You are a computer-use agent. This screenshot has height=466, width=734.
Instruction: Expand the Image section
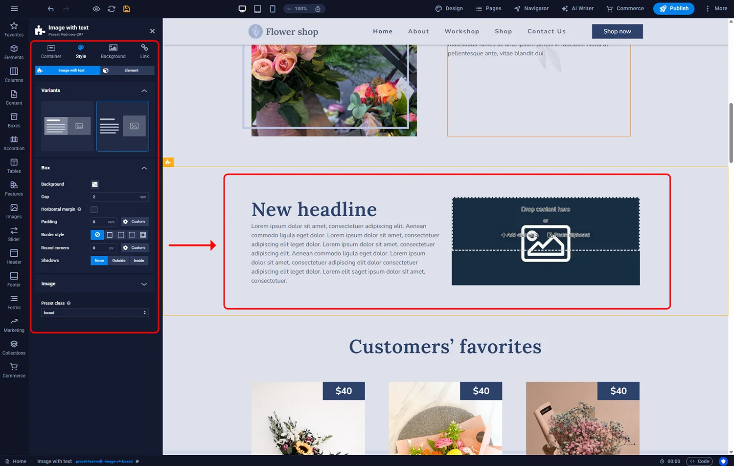tap(144, 284)
